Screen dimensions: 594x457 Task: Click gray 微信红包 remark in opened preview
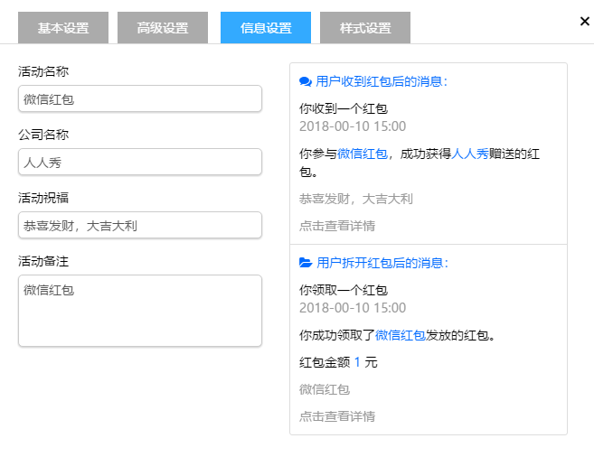coord(325,389)
